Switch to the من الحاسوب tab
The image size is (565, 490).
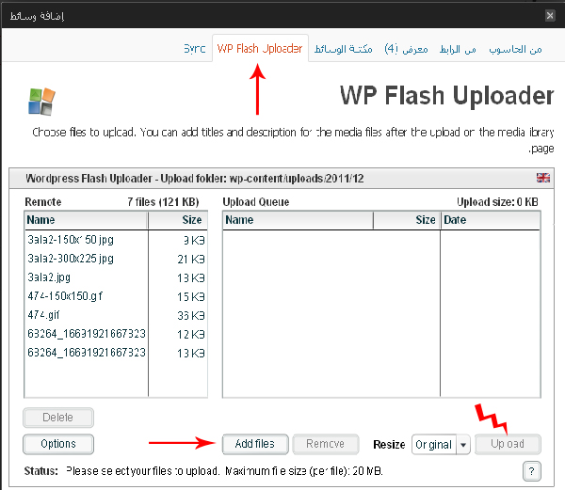[515, 49]
